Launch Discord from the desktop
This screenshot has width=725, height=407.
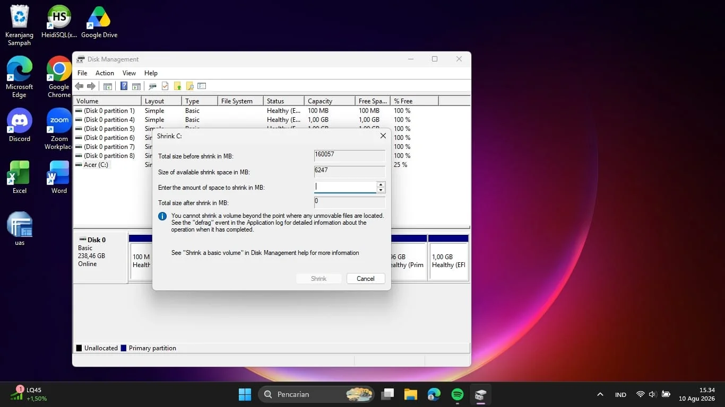pyautogui.click(x=20, y=125)
